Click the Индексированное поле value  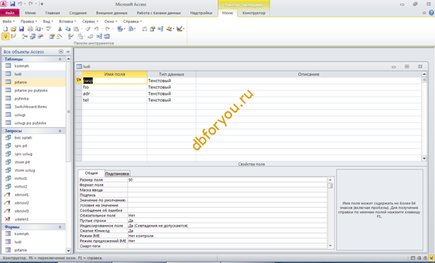227,225
